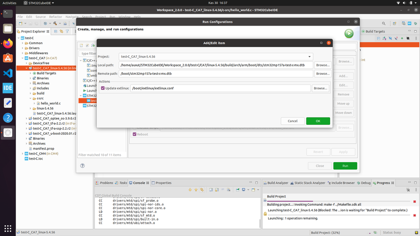Open Project Explorer filter icon
This screenshot has height=236, width=420.
click(x=68, y=31)
